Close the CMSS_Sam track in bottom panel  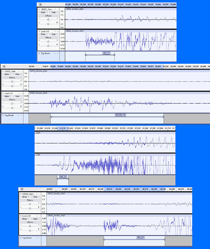(21, 194)
